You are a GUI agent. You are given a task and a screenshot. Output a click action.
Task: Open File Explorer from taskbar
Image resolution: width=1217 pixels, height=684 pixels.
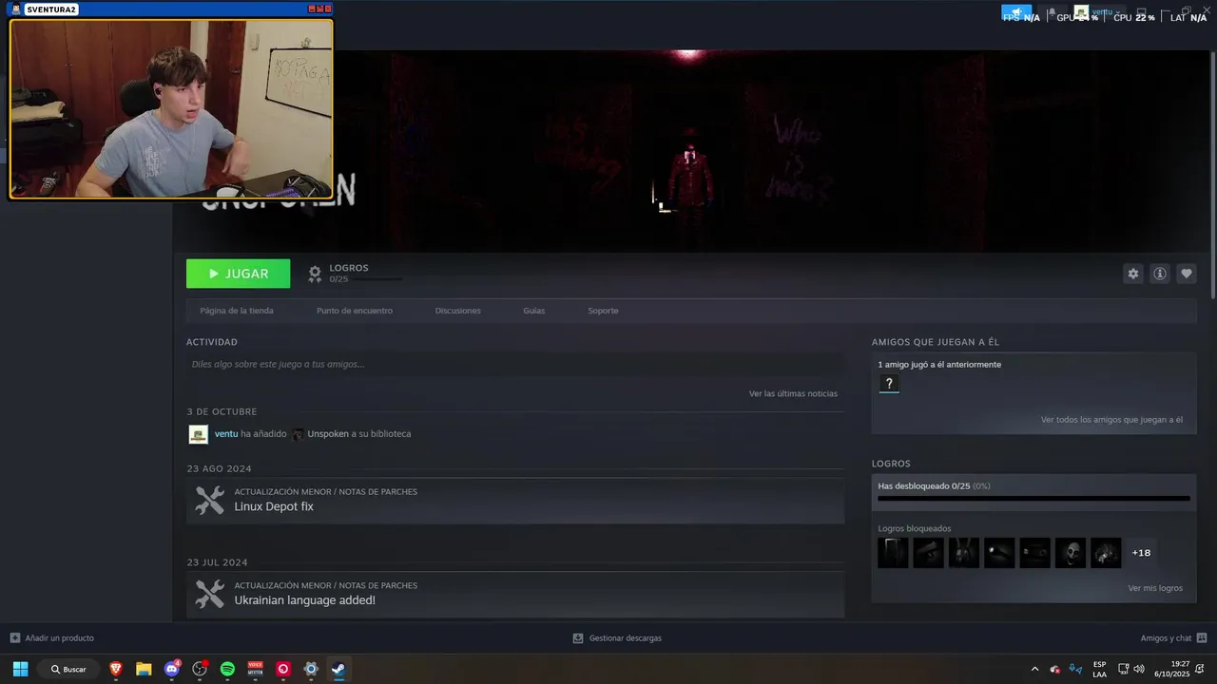(x=144, y=669)
